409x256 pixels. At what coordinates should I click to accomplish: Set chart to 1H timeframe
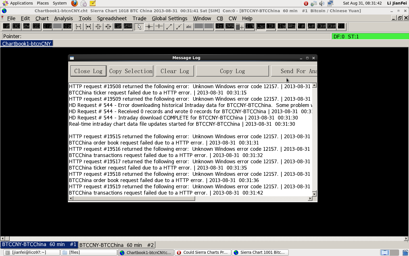point(341,26)
